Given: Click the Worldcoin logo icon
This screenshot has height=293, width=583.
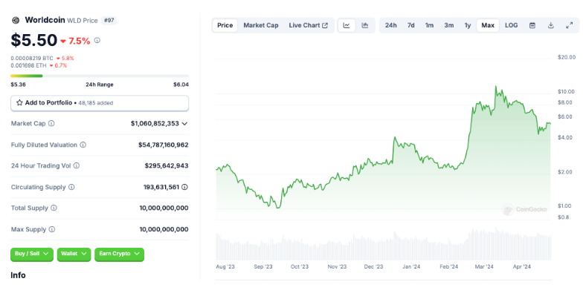Looking at the screenshot, I should pos(16,21).
